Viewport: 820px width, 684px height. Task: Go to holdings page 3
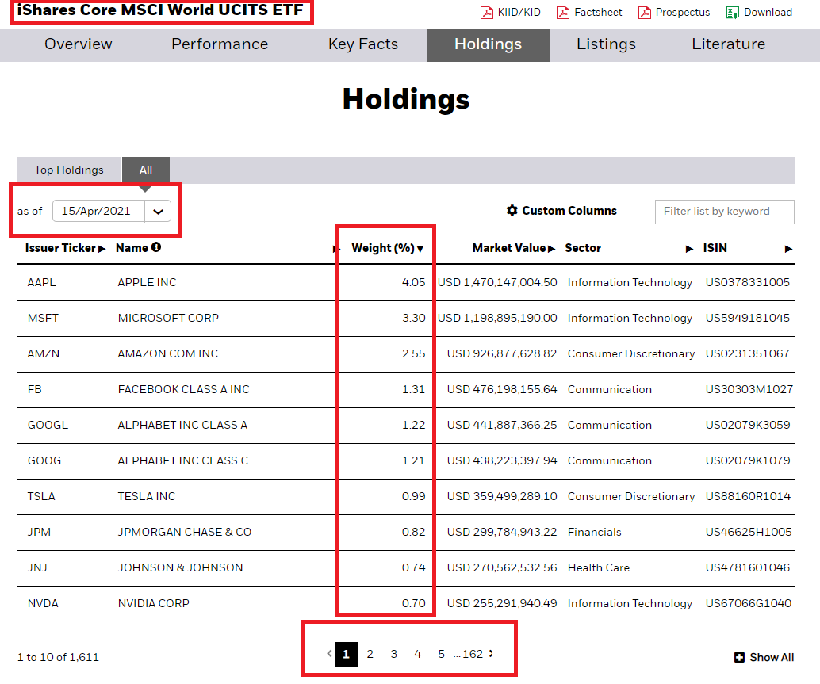394,654
